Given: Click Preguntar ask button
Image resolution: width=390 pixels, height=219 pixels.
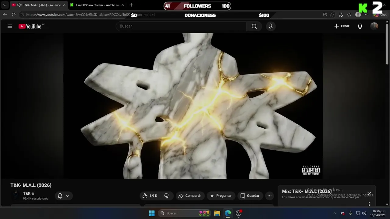Looking at the screenshot, I should pyautogui.click(x=221, y=196).
